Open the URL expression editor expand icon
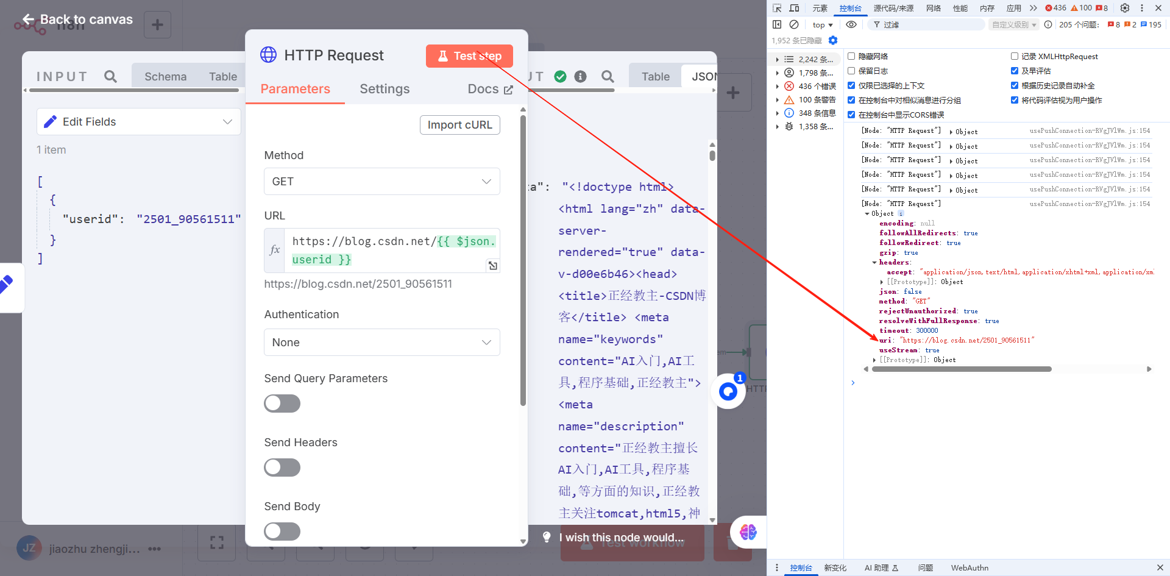 (x=493, y=266)
